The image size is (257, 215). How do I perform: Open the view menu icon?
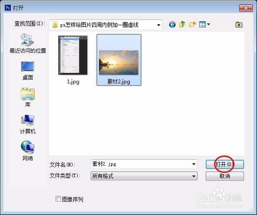[x=202, y=24]
